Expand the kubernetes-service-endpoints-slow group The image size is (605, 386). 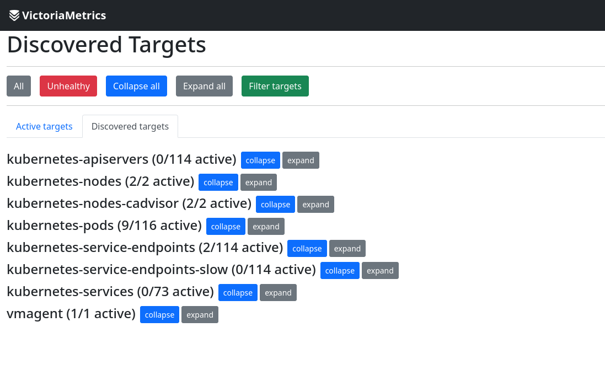(x=380, y=271)
